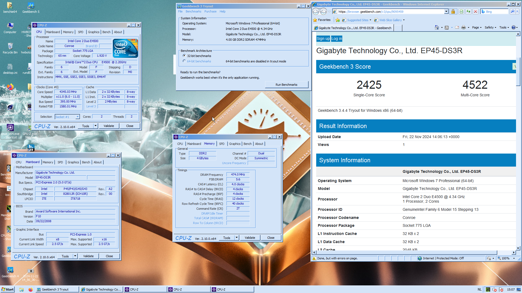Open the Suggested Sites favorites link
This screenshot has width=522, height=293.
pyautogui.click(x=356, y=20)
